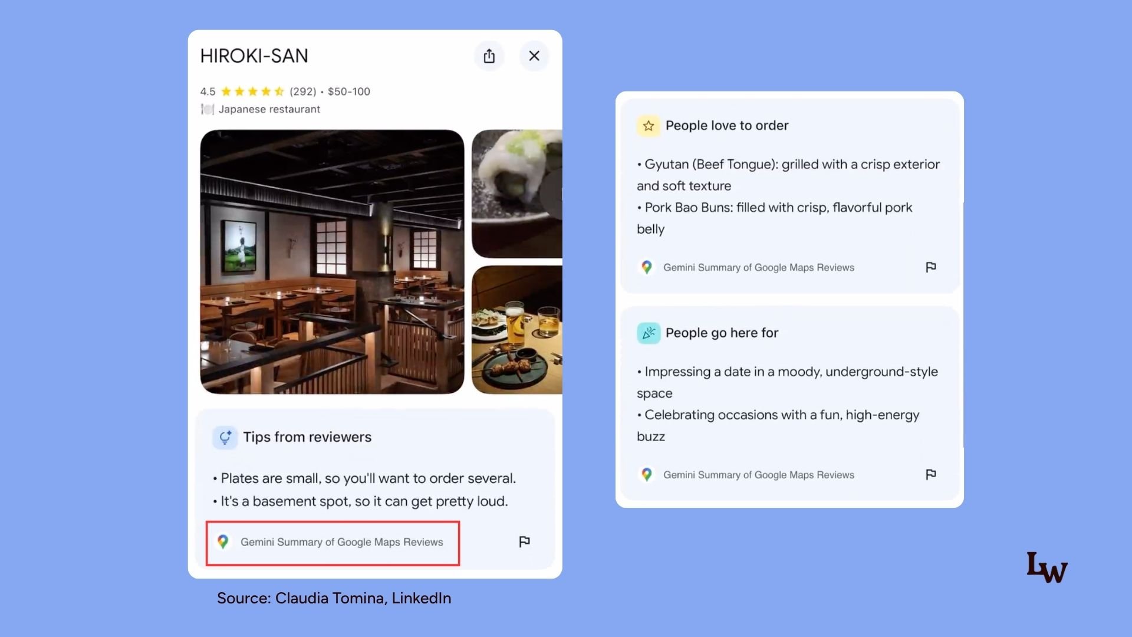Open the restaurant interior photo
The height and width of the screenshot is (637, 1132).
[332, 262]
